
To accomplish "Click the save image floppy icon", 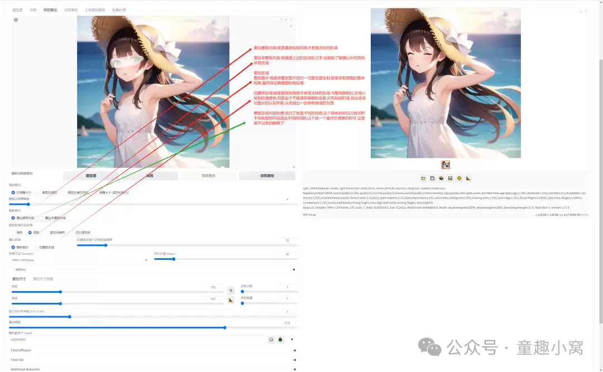I will point(432,178).
